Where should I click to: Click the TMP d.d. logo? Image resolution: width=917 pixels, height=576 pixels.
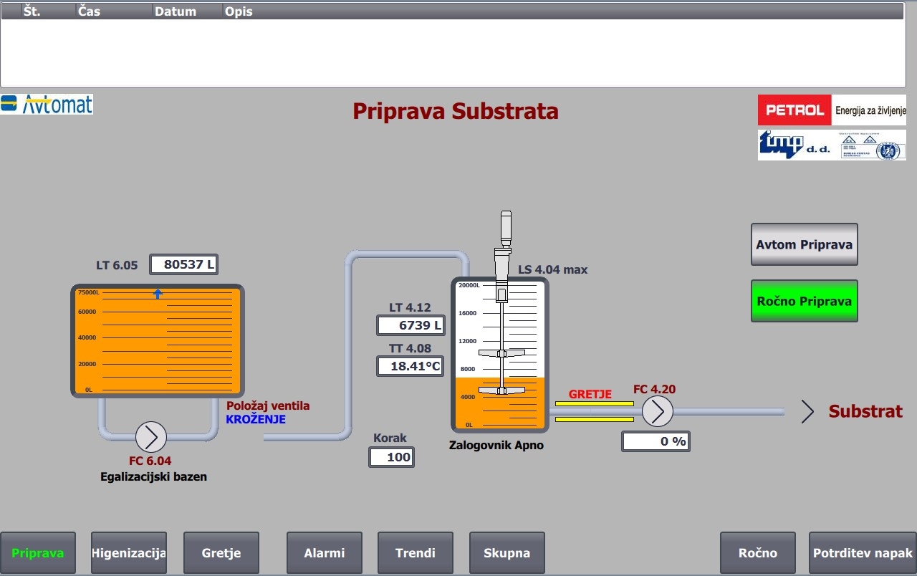click(x=832, y=145)
